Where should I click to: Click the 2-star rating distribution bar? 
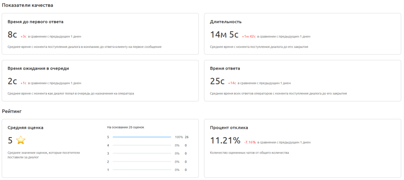[x=142, y=162]
